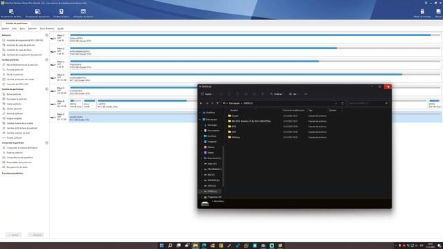Open address bar history dropdown in Explorer
The height and width of the screenshot is (249, 443).
click(336, 103)
